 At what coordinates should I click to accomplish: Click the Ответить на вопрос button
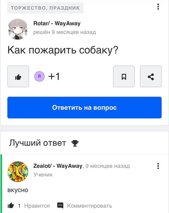click(x=84, y=108)
